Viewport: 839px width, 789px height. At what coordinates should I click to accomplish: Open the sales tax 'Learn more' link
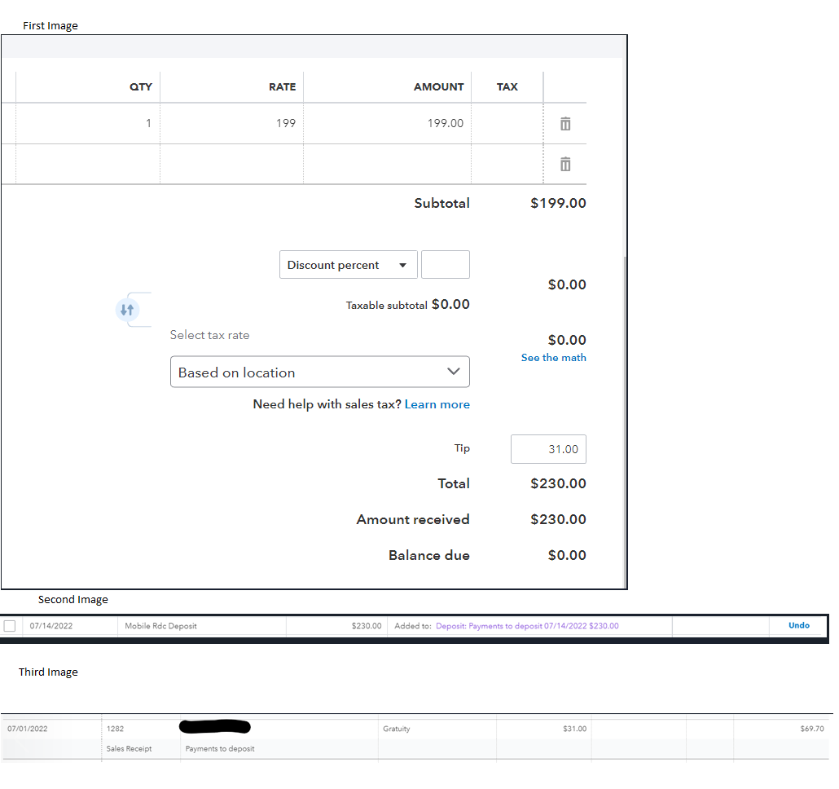pos(437,403)
